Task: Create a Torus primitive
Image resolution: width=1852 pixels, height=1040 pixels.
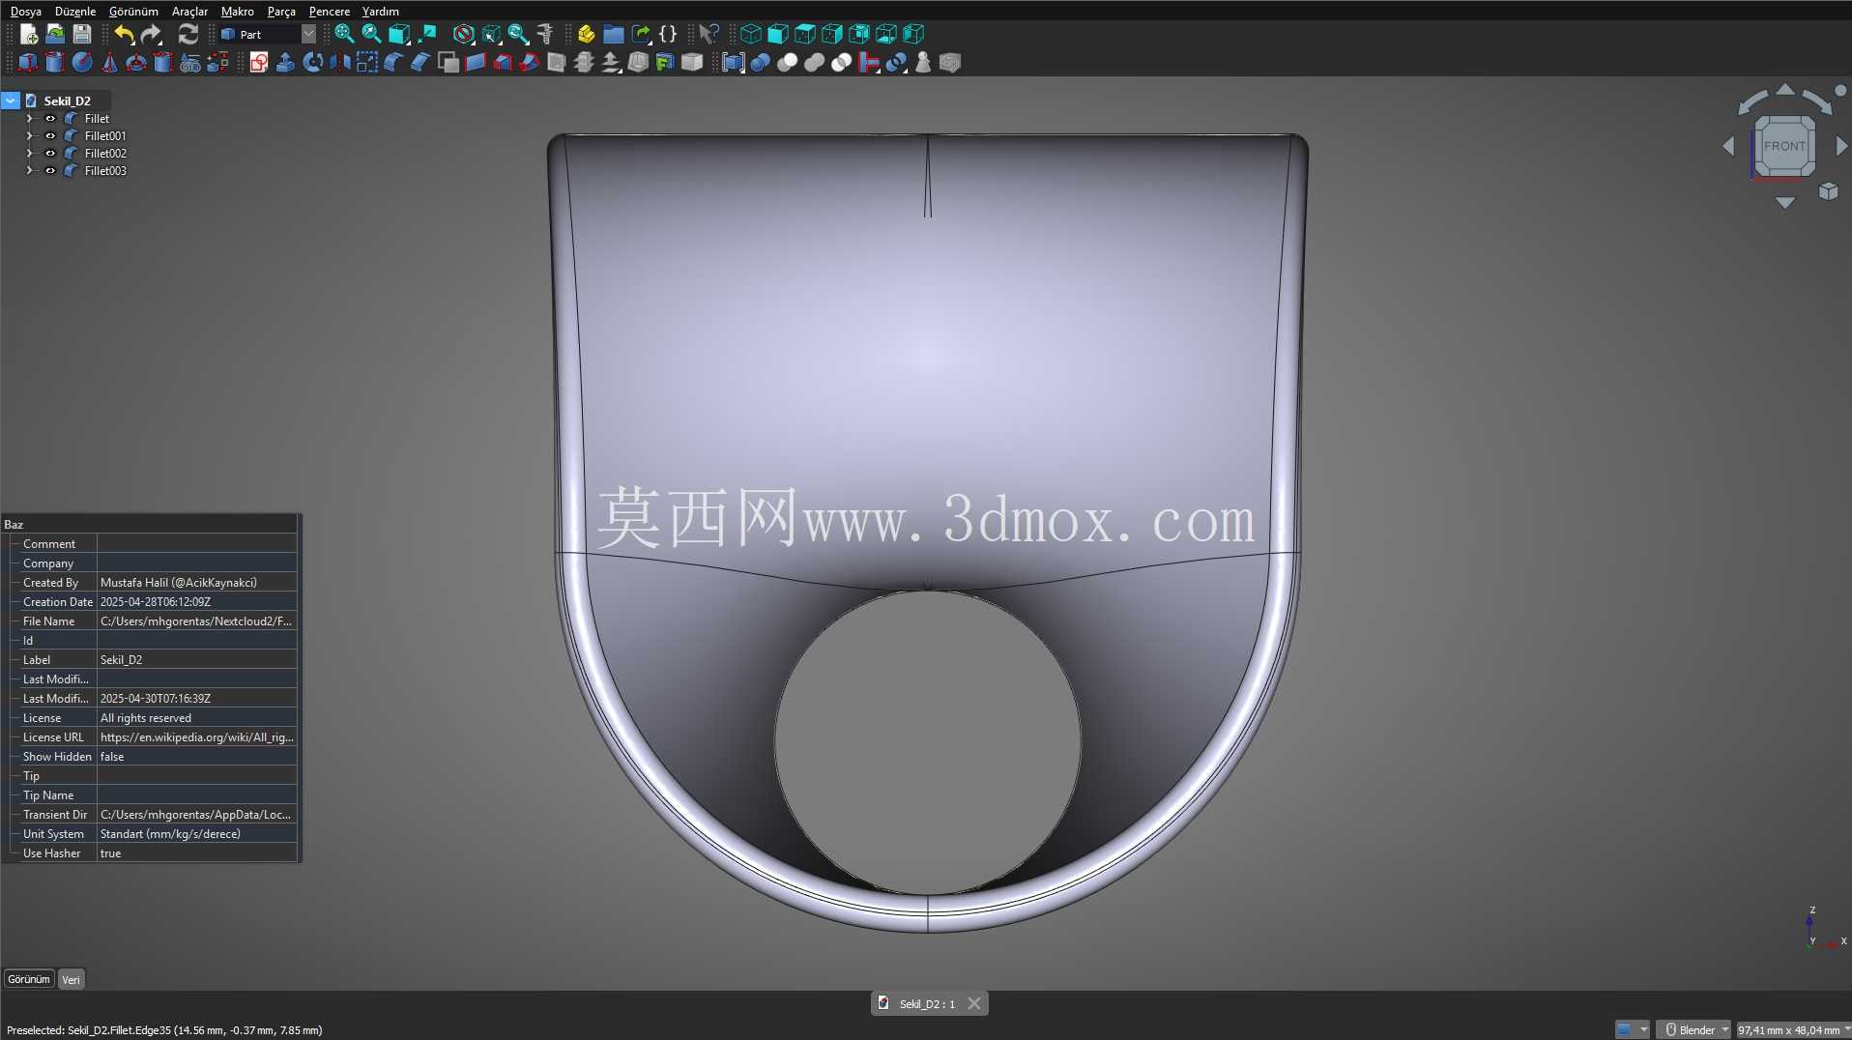Action: pos(136,63)
